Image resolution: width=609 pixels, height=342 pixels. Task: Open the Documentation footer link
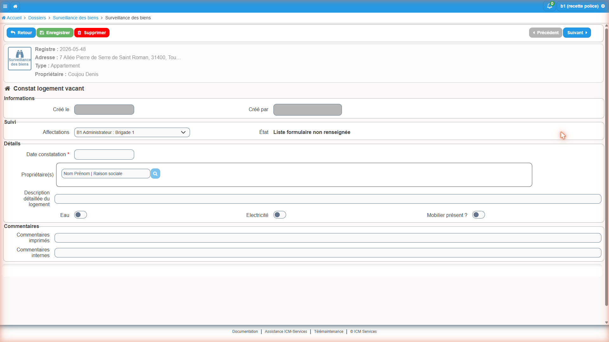click(x=245, y=332)
